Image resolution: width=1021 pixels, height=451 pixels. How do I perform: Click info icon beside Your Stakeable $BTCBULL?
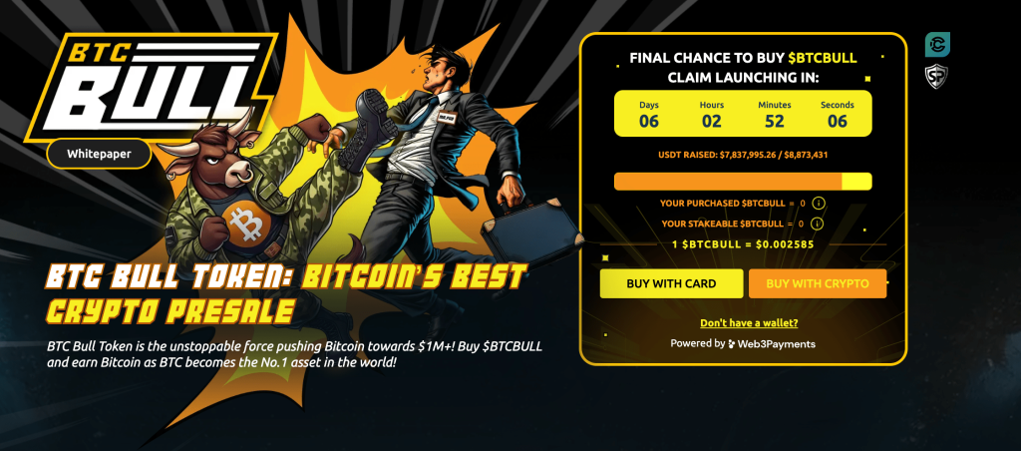click(x=818, y=224)
